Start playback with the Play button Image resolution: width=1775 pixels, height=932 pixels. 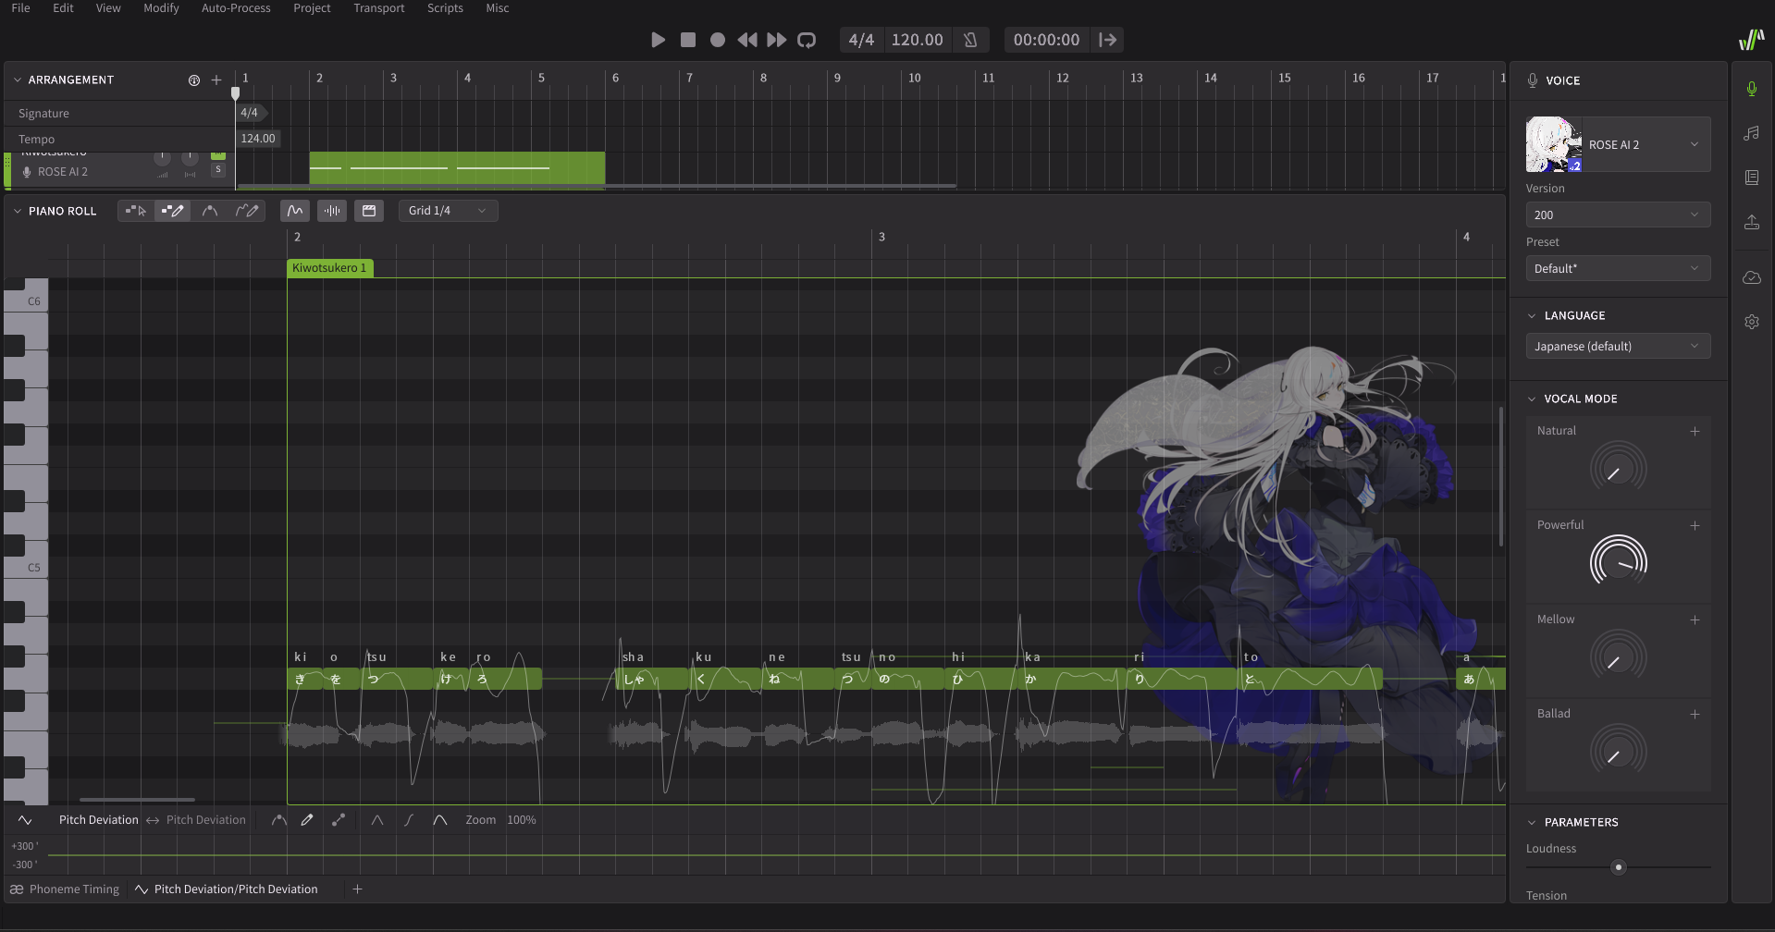click(x=658, y=40)
